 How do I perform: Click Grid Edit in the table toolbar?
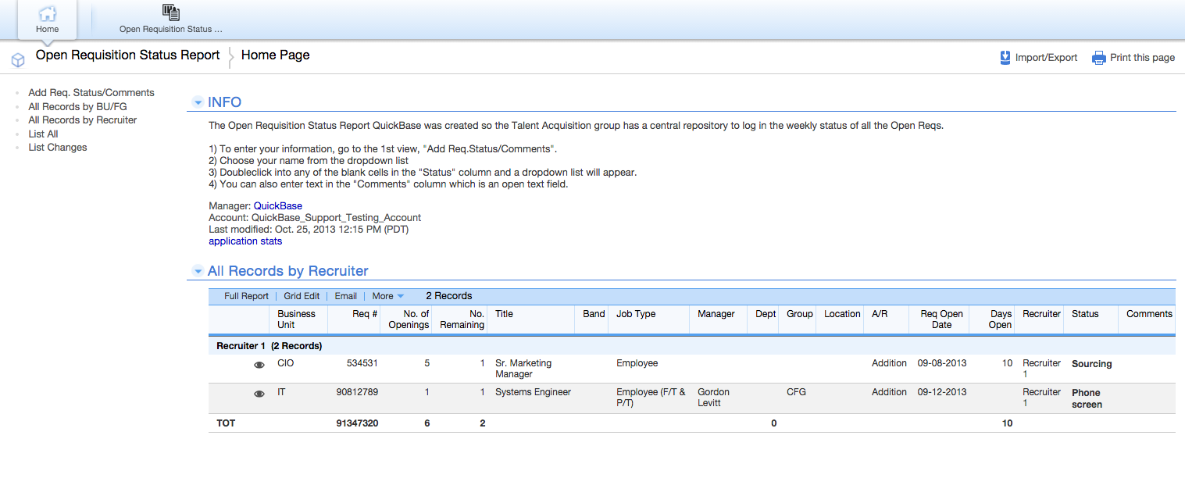click(302, 296)
